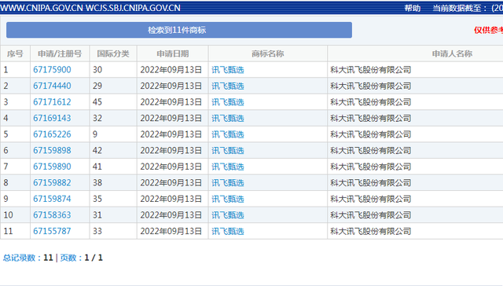
Task: Open 讯飞甄选 trademark in row 9
Action: pyautogui.click(x=228, y=199)
